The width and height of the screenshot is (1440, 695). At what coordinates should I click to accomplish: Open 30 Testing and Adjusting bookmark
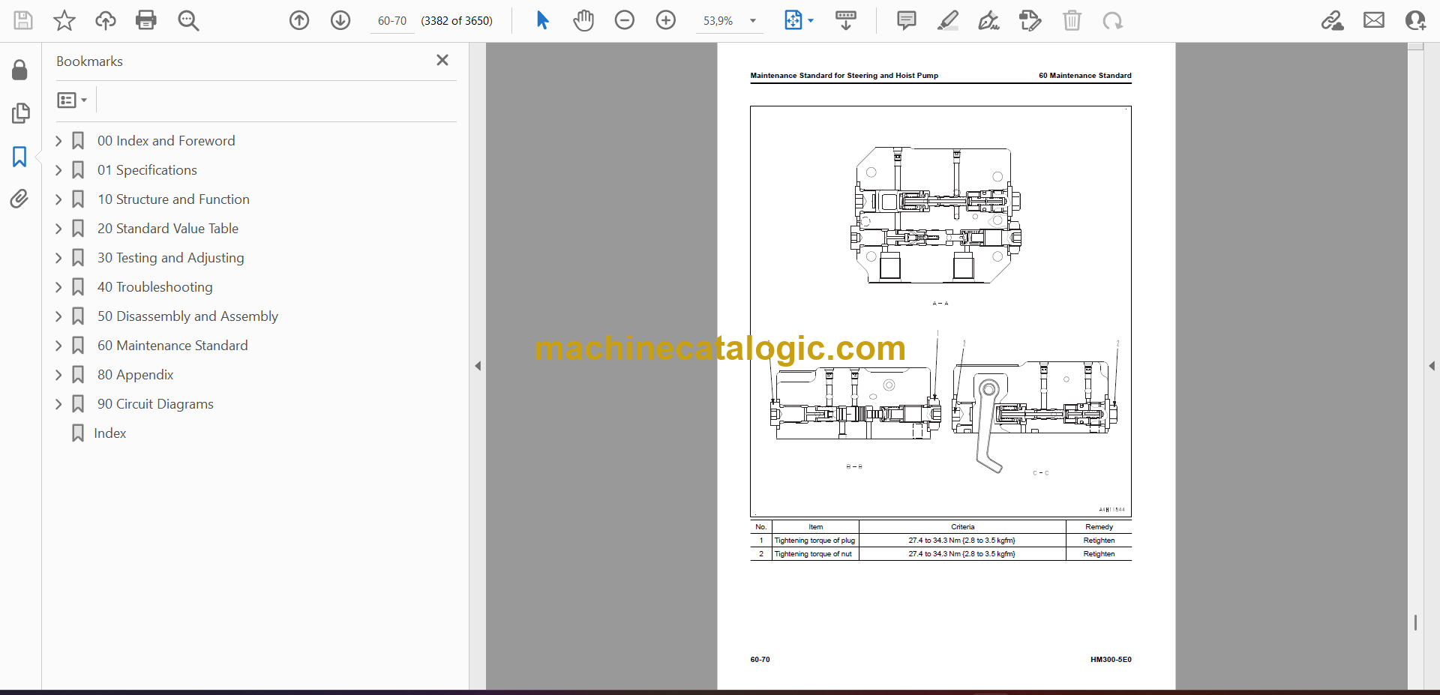[x=170, y=258]
